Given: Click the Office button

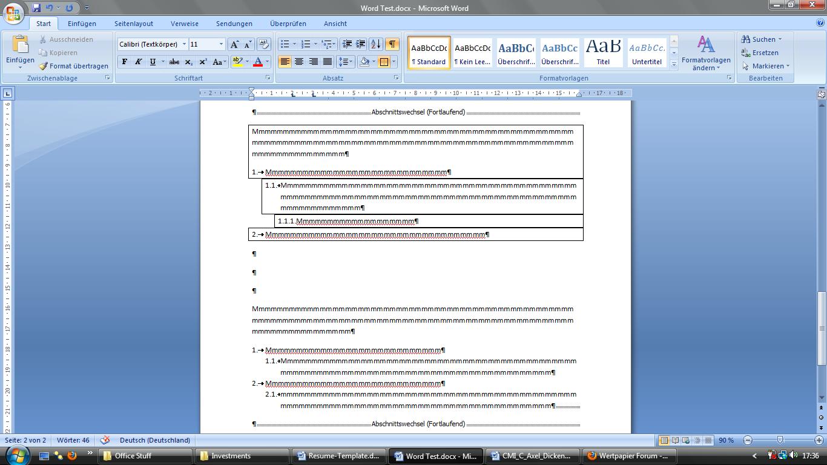Looking at the screenshot, I should [13, 12].
